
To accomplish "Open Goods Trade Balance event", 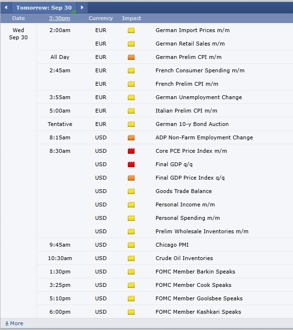I will point(184,191).
